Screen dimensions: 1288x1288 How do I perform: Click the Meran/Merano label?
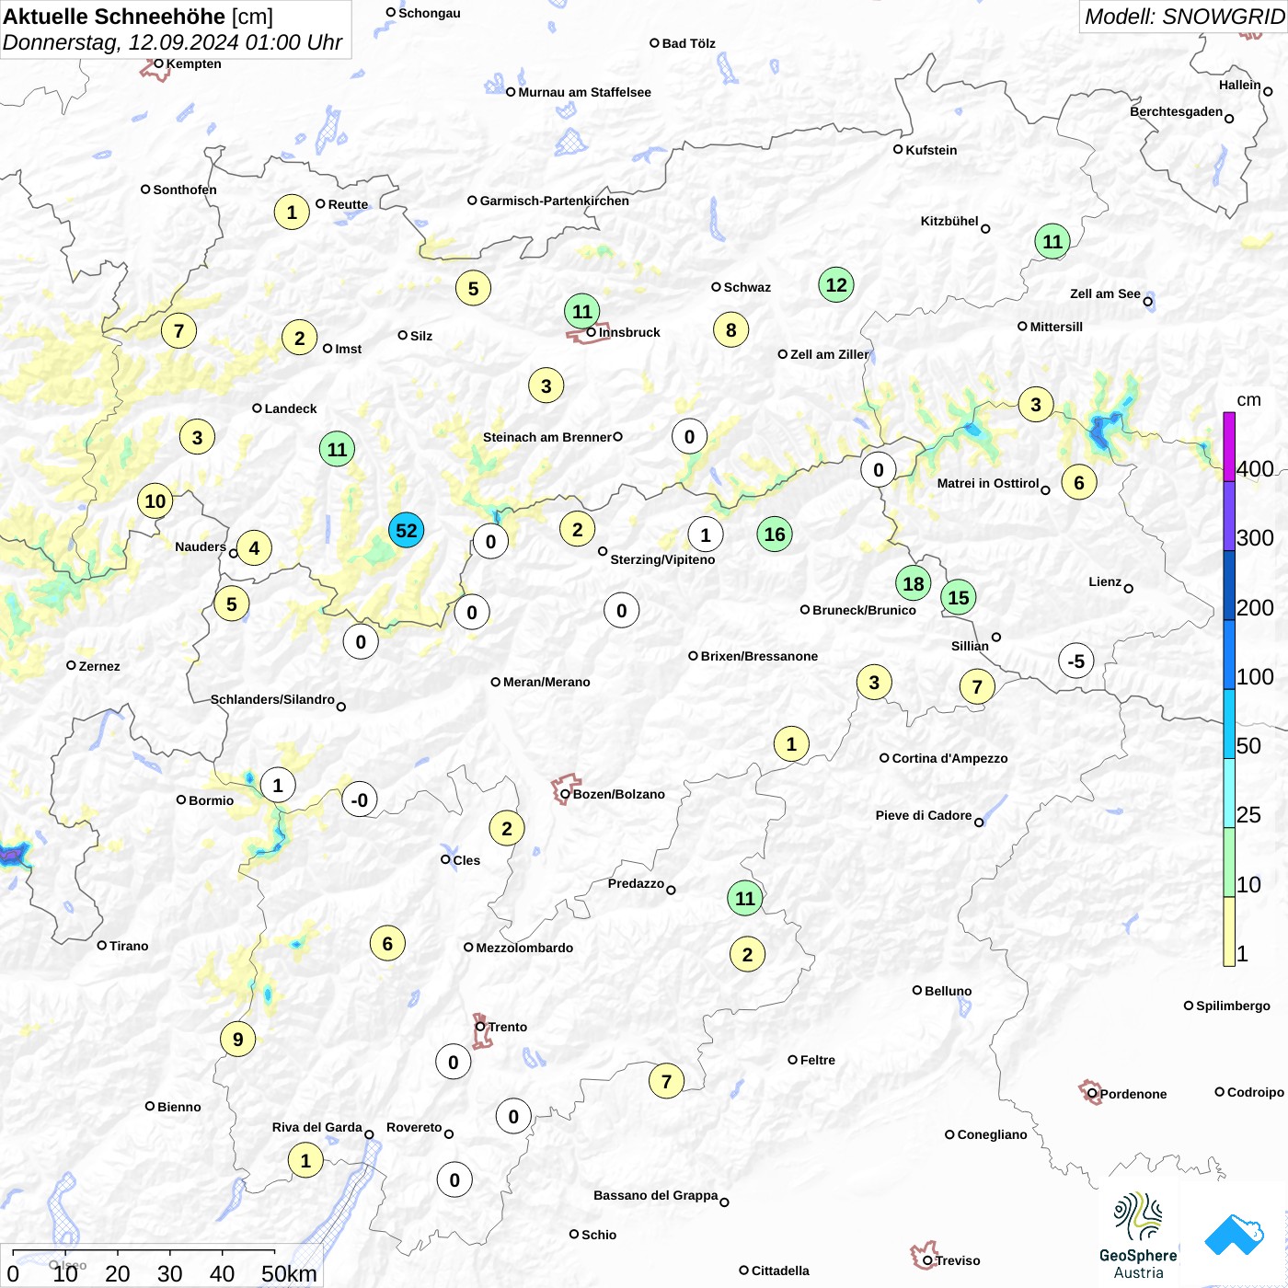546,682
